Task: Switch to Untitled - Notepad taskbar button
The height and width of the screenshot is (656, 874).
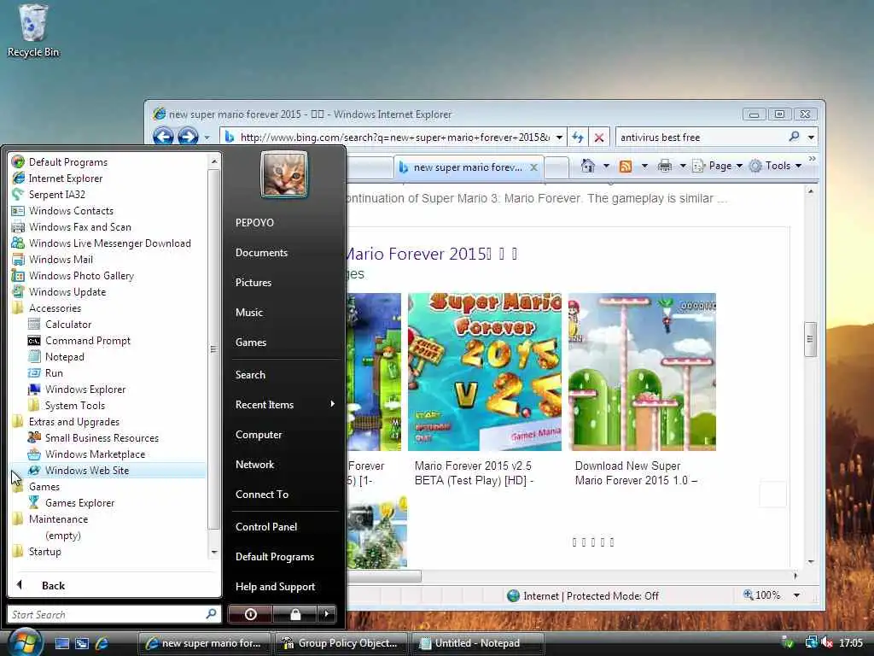Action: point(476,643)
